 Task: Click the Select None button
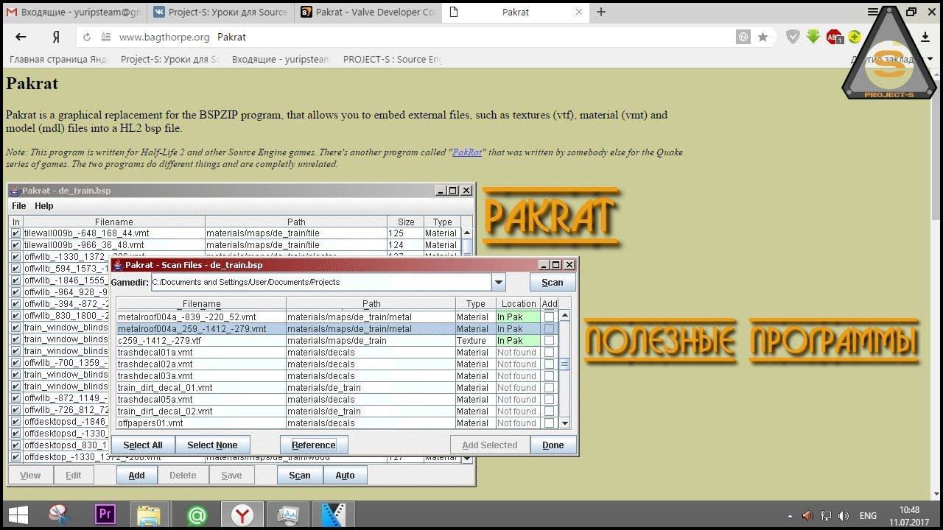point(212,445)
